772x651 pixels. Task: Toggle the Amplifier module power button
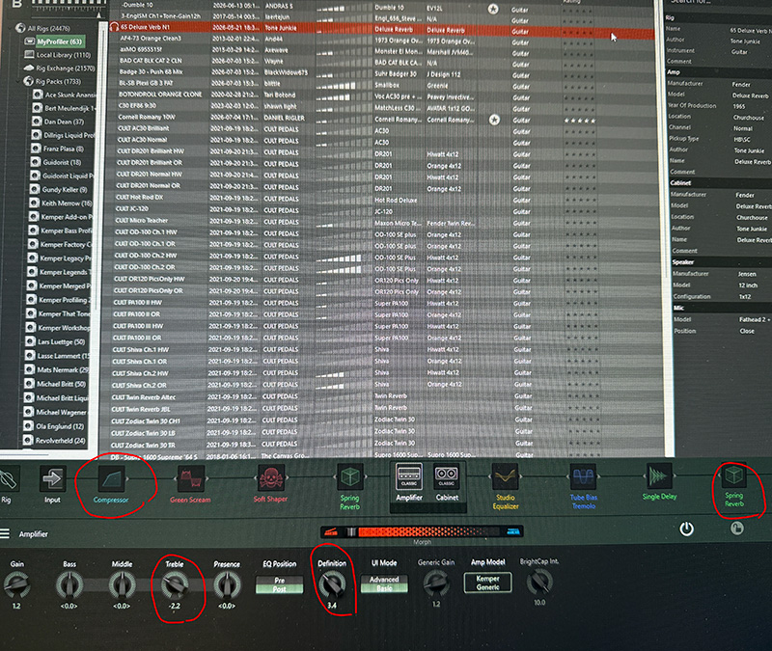[686, 529]
